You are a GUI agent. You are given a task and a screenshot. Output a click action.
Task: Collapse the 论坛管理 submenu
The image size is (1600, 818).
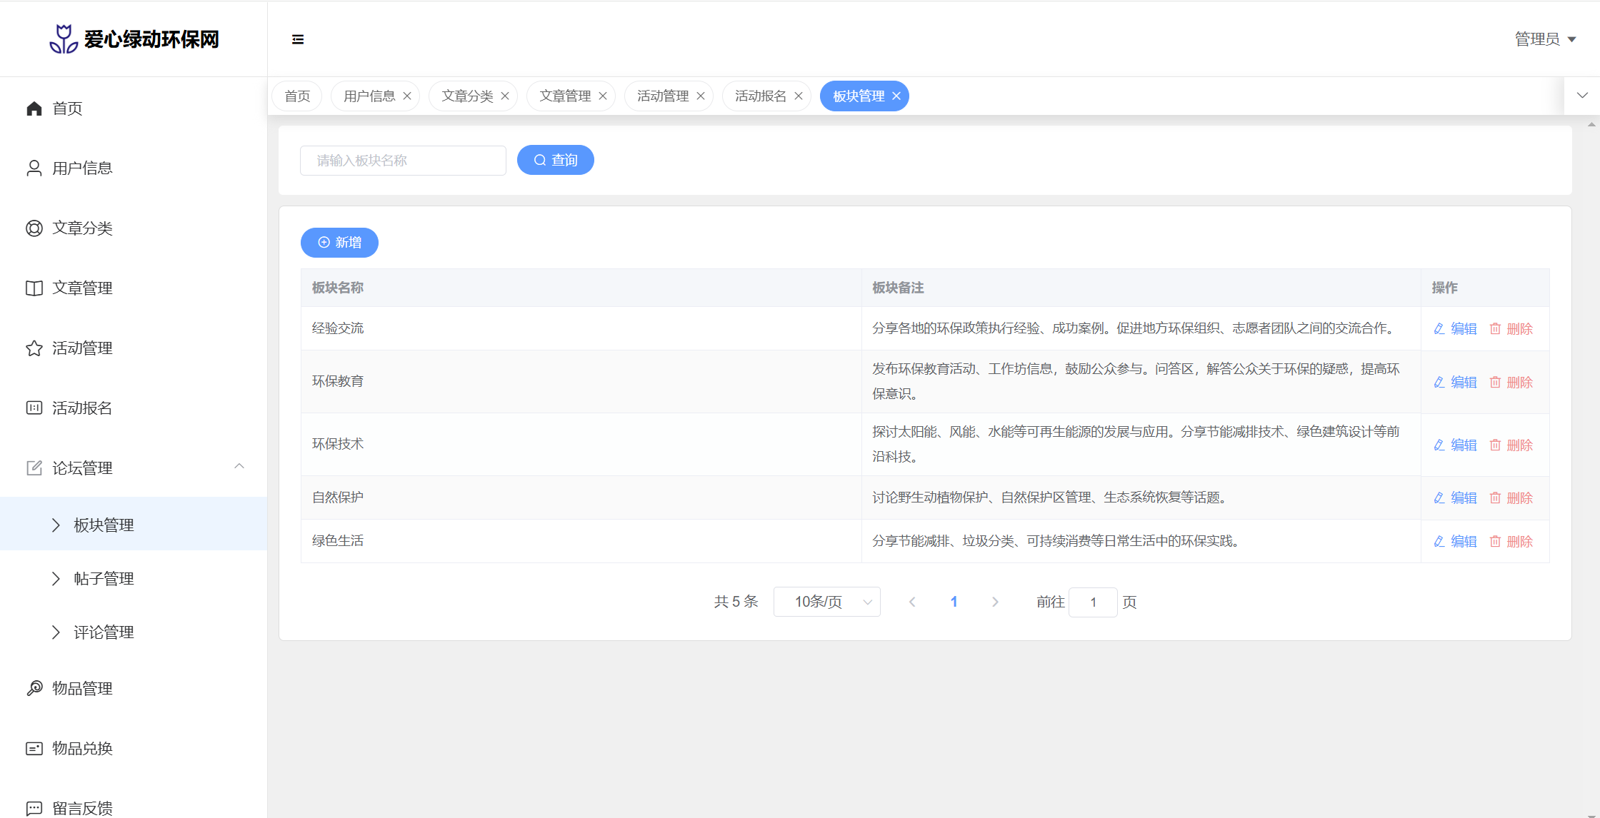click(239, 467)
